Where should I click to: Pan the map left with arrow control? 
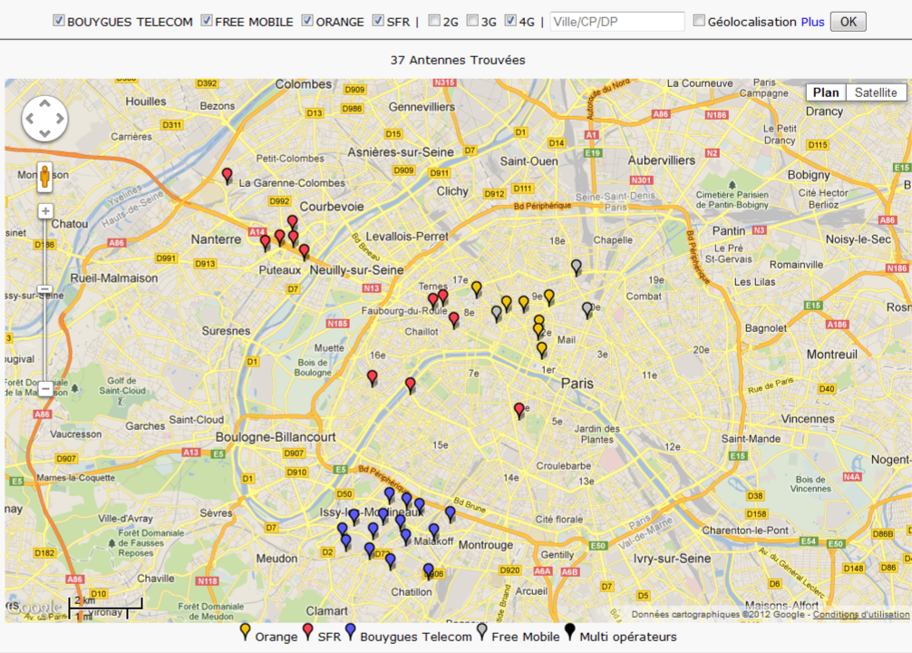tap(30, 119)
